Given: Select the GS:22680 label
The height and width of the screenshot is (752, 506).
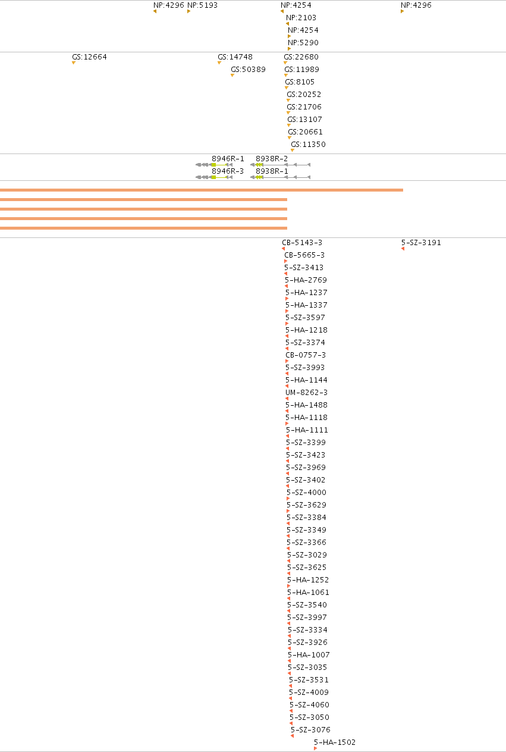Looking at the screenshot, I should pos(301,58).
